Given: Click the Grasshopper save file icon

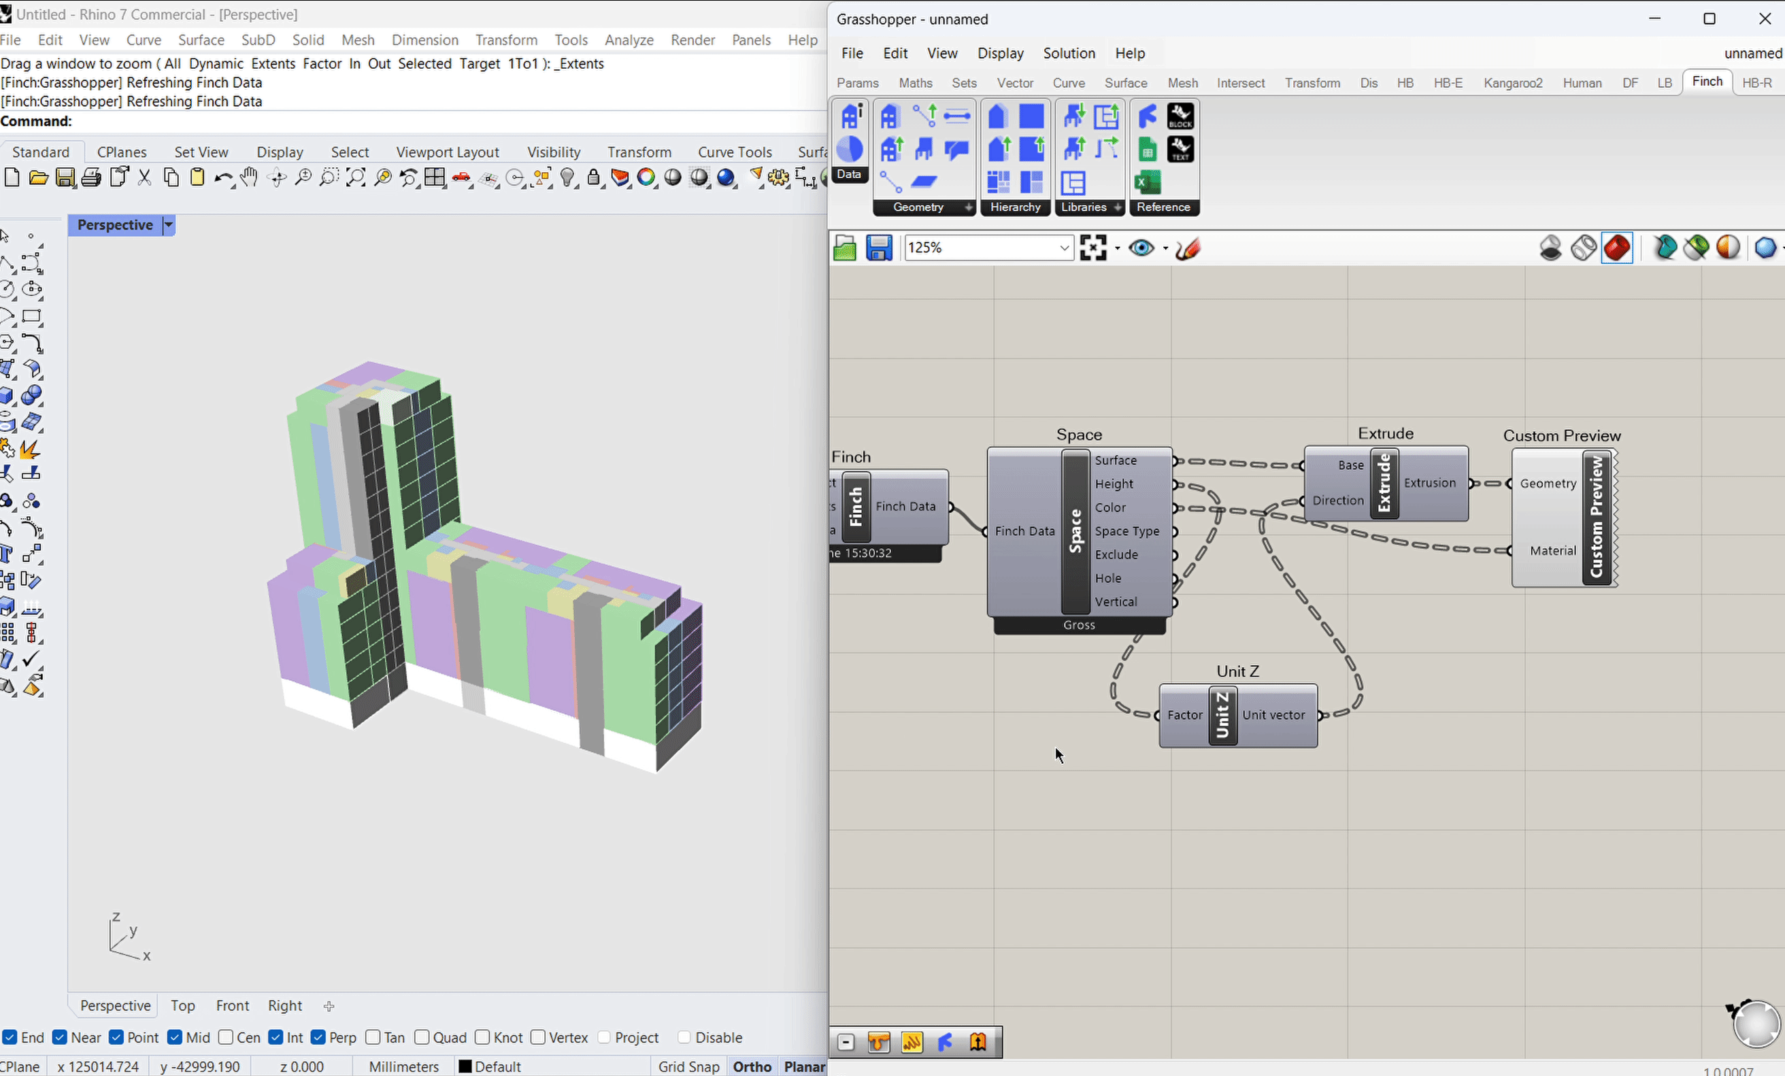Looking at the screenshot, I should [x=879, y=248].
